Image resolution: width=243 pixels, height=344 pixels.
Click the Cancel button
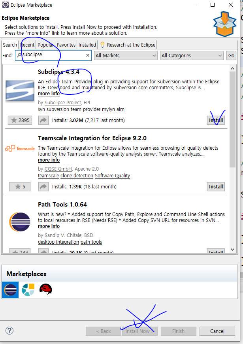[x=217, y=331]
